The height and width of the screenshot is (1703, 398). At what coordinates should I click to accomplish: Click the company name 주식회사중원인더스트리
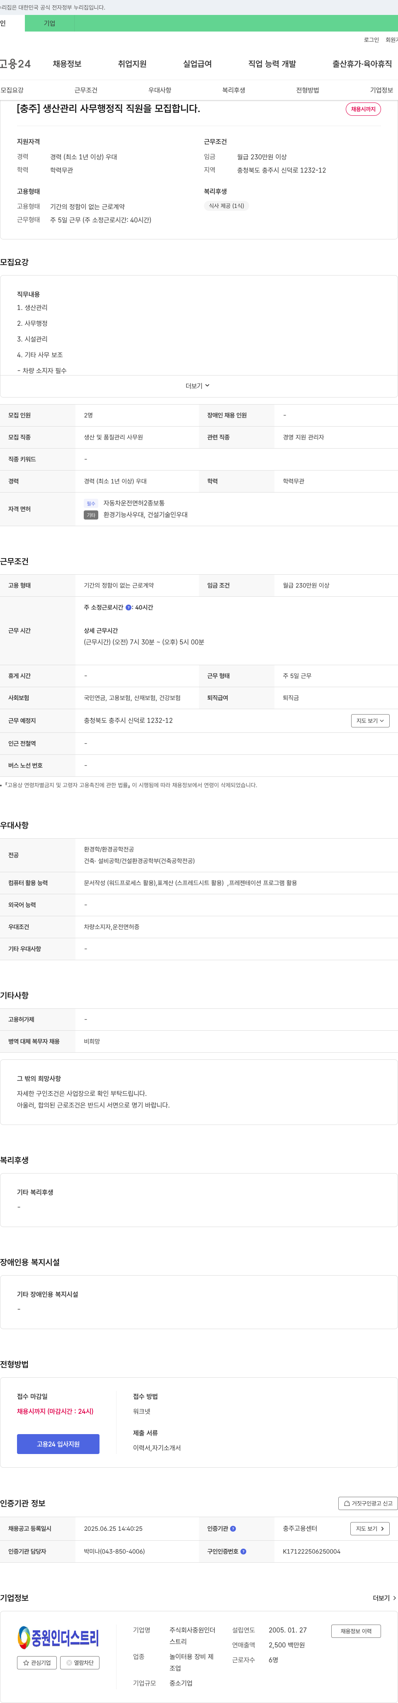click(x=192, y=1635)
